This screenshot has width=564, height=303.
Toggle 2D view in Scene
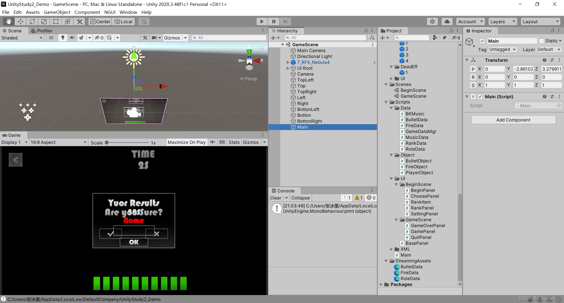coord(51,38)
